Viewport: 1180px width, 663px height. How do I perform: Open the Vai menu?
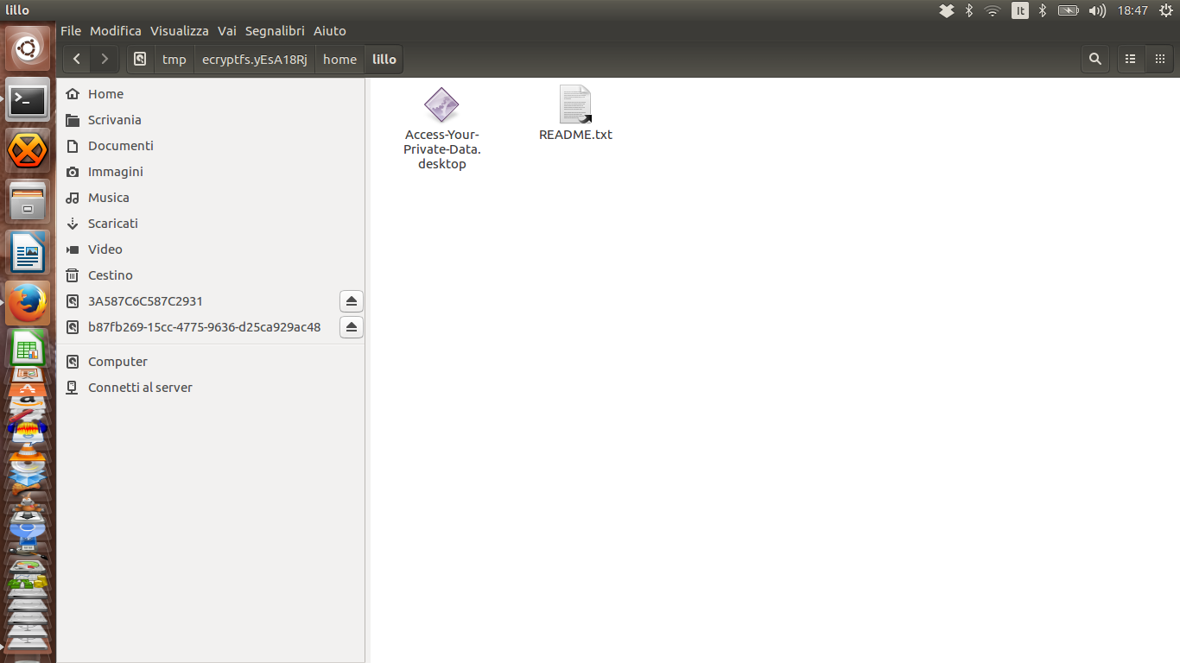(227, 31)
